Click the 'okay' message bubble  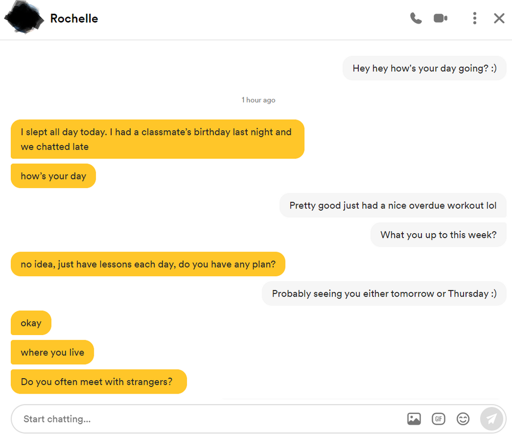click(31, 323)
